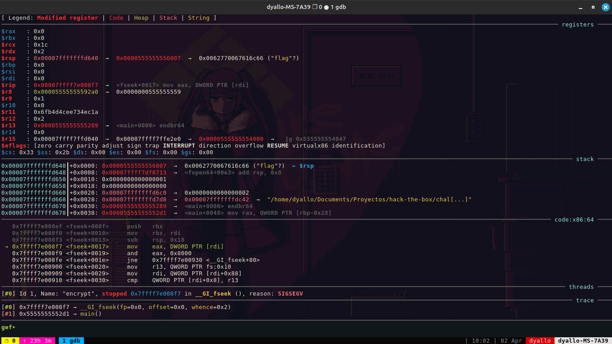Click the $rsp value 0x00007fffffffd640
This screenshot has width=612, height=344.
(x=66, y=58)
